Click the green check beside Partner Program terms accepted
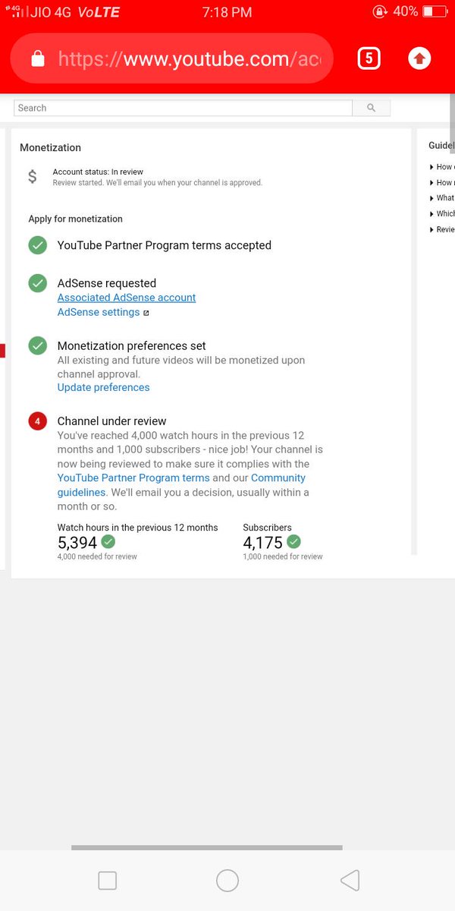This screenshot has width=455, height=911. (37, 245)
